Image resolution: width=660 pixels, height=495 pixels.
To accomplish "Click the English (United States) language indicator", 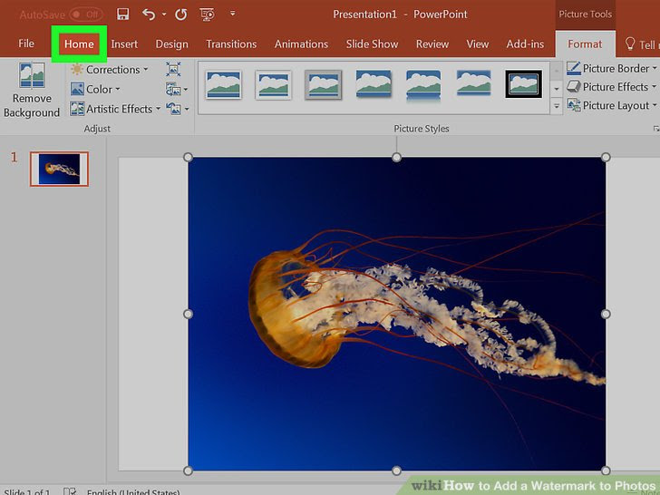I will 133,491.
